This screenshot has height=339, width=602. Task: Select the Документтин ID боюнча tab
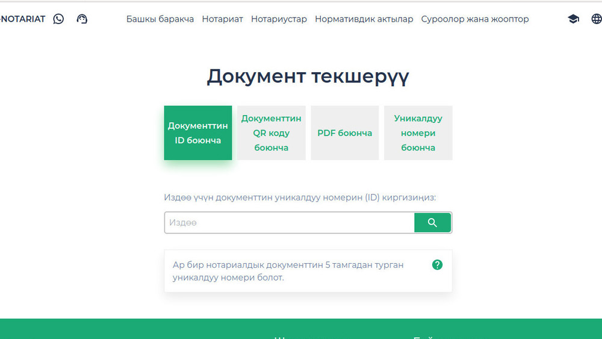coord(197,133)
